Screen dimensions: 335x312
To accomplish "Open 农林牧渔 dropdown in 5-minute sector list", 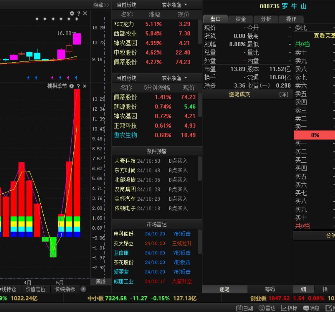I will point(174,78).
